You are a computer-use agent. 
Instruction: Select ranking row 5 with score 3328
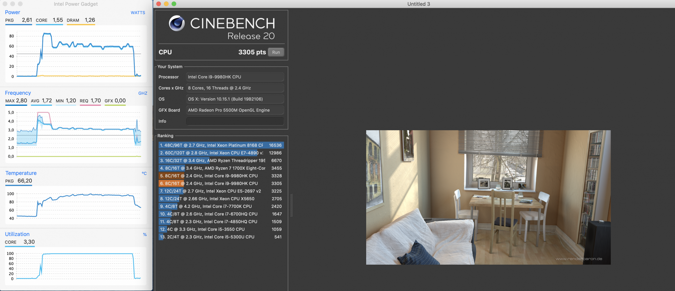pyautogui.click(x=221, y=176)
